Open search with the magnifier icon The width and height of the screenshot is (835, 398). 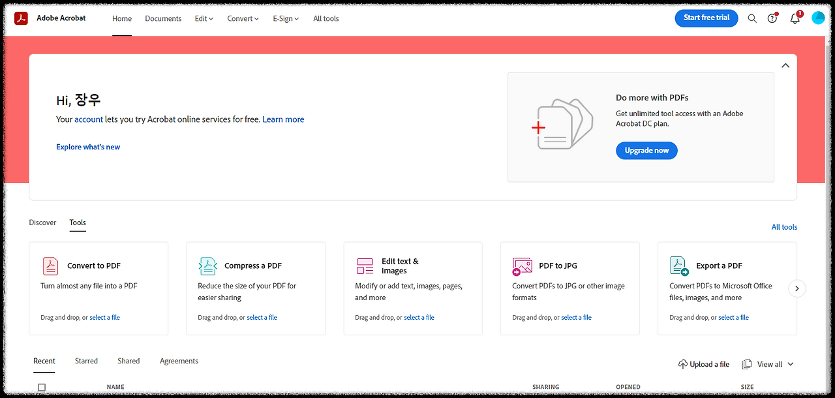(752, 18)
